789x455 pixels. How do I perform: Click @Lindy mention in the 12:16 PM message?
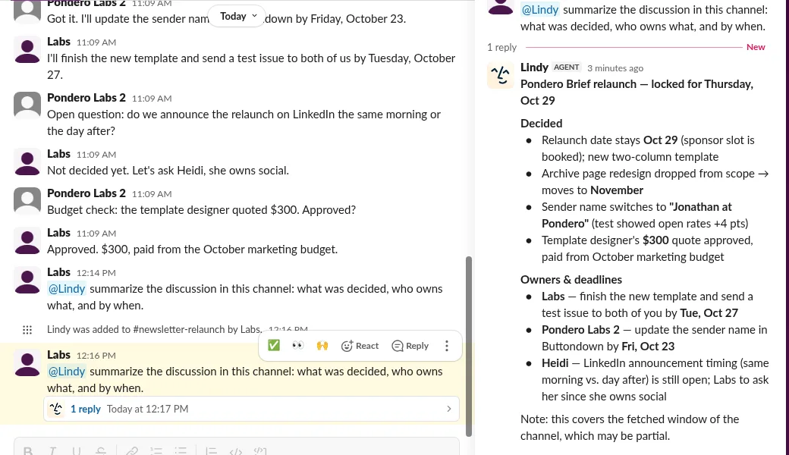(67, 371)
